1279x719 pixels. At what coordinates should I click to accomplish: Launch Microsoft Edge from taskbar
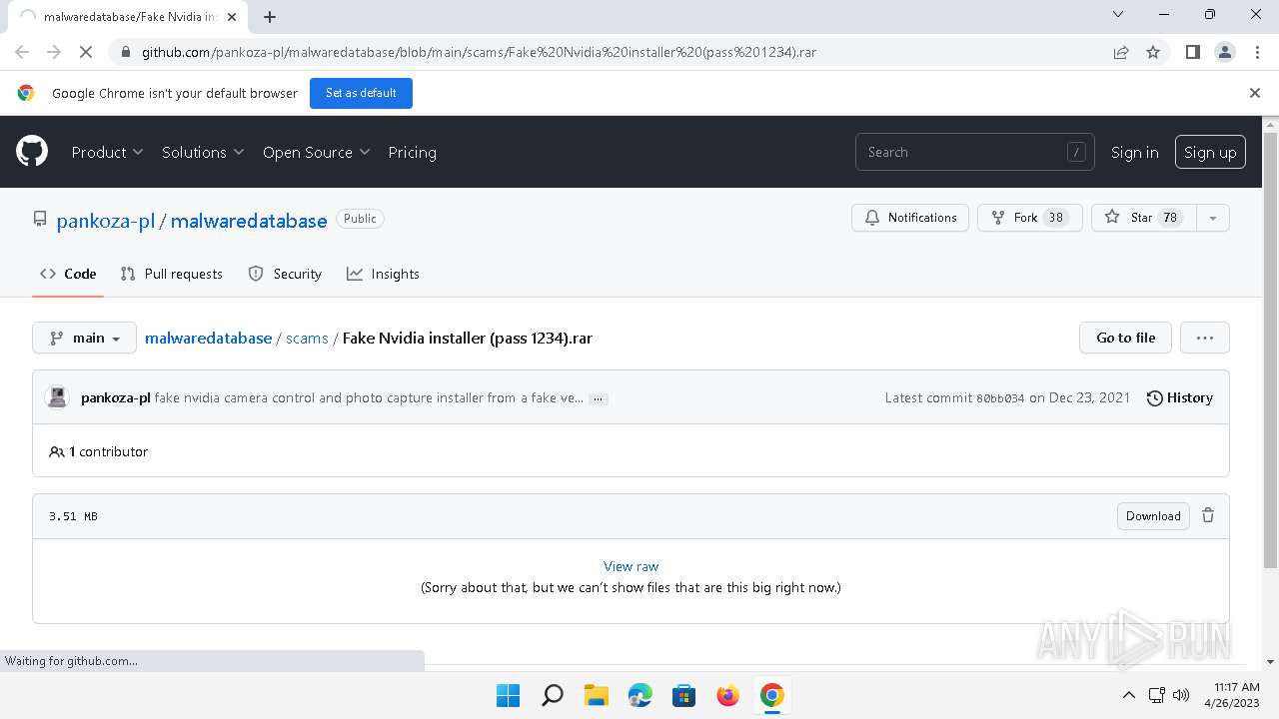click(639, 695)
